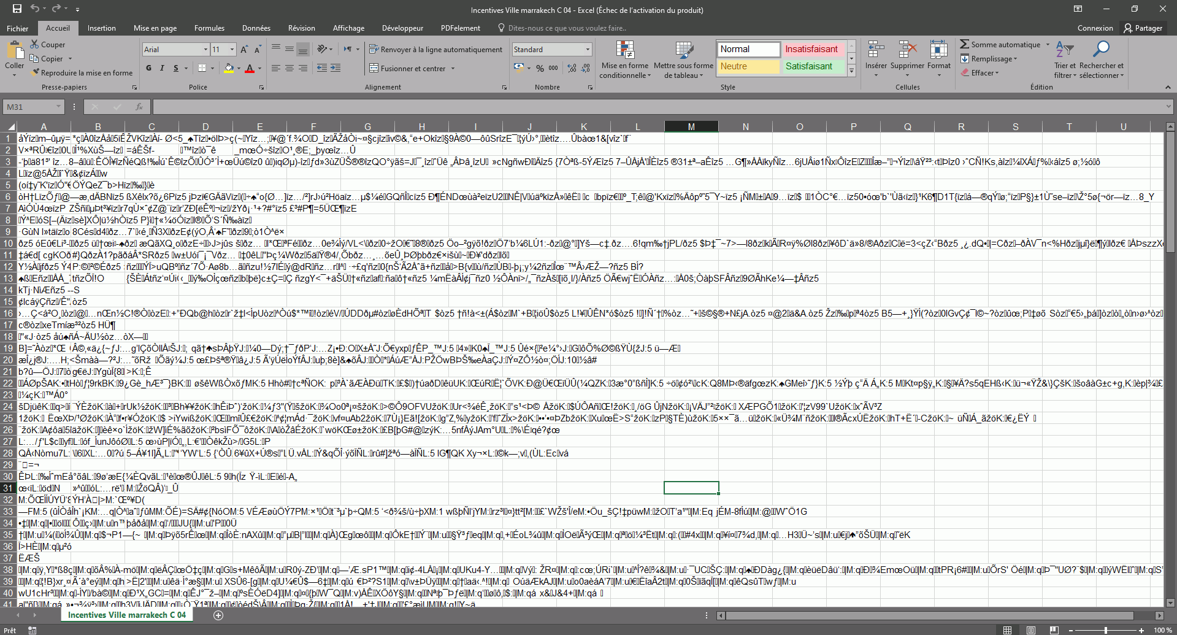Click the Mise en forme conditionnelle icon
This screenshot has width=1177, height=635.
[624, 52]
